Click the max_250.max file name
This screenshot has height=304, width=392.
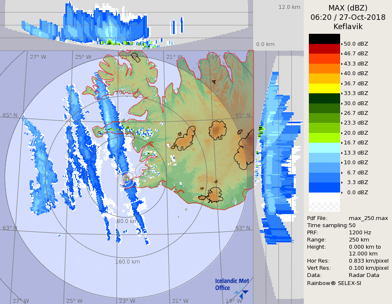368,218
